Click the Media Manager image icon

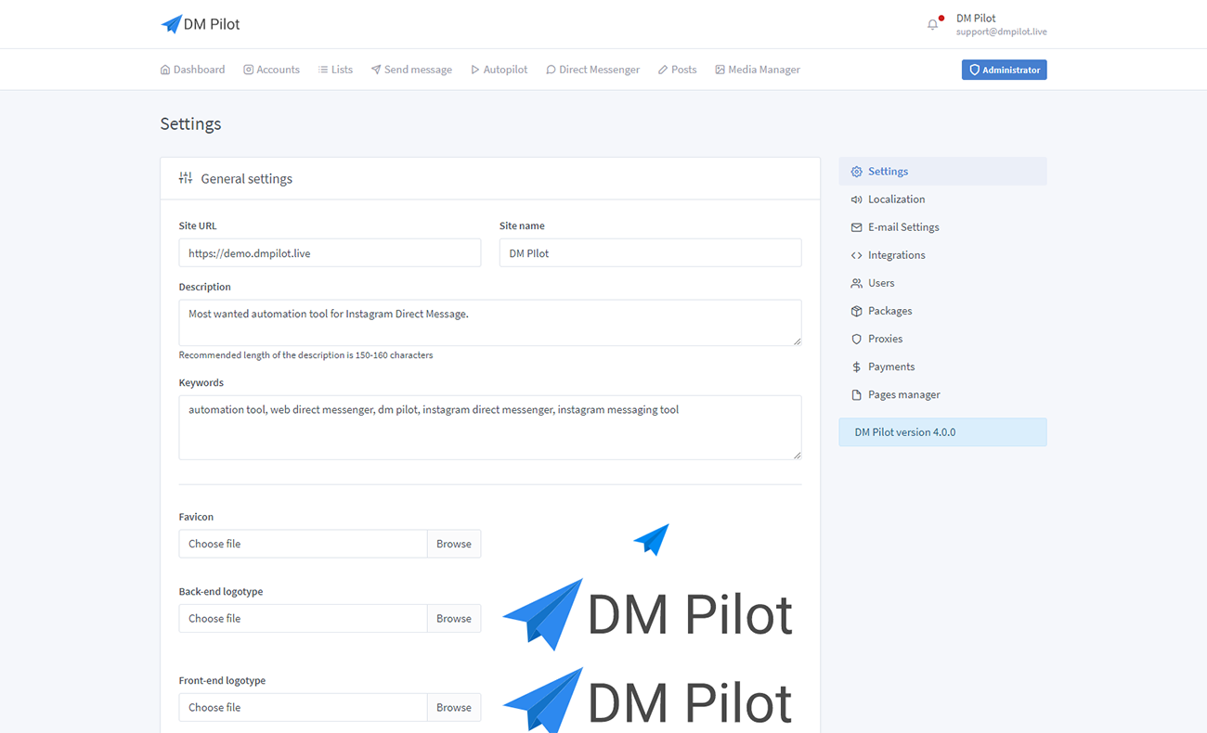click(x=720, y=70)
